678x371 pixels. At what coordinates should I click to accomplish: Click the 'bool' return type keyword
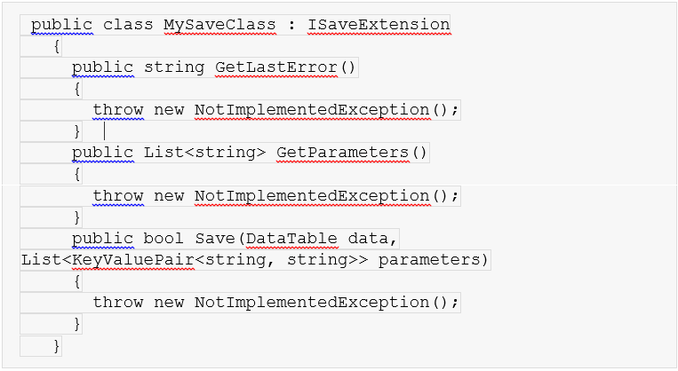pos(164,239)
